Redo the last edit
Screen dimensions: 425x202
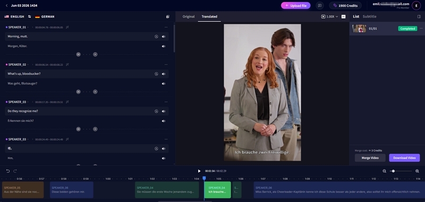tap(15, 171)
